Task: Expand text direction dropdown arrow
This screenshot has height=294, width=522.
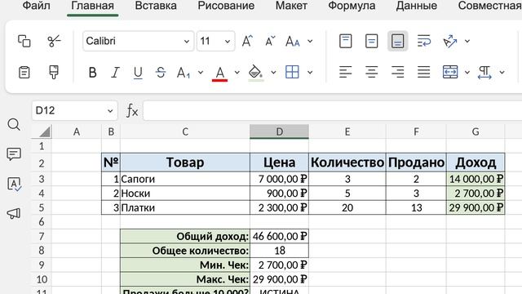Action: click(x=502, y=73)
